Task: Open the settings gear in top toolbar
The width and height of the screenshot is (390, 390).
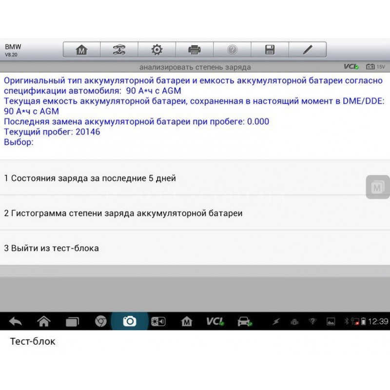Action: pyautogui.click(x=156, y=50)
